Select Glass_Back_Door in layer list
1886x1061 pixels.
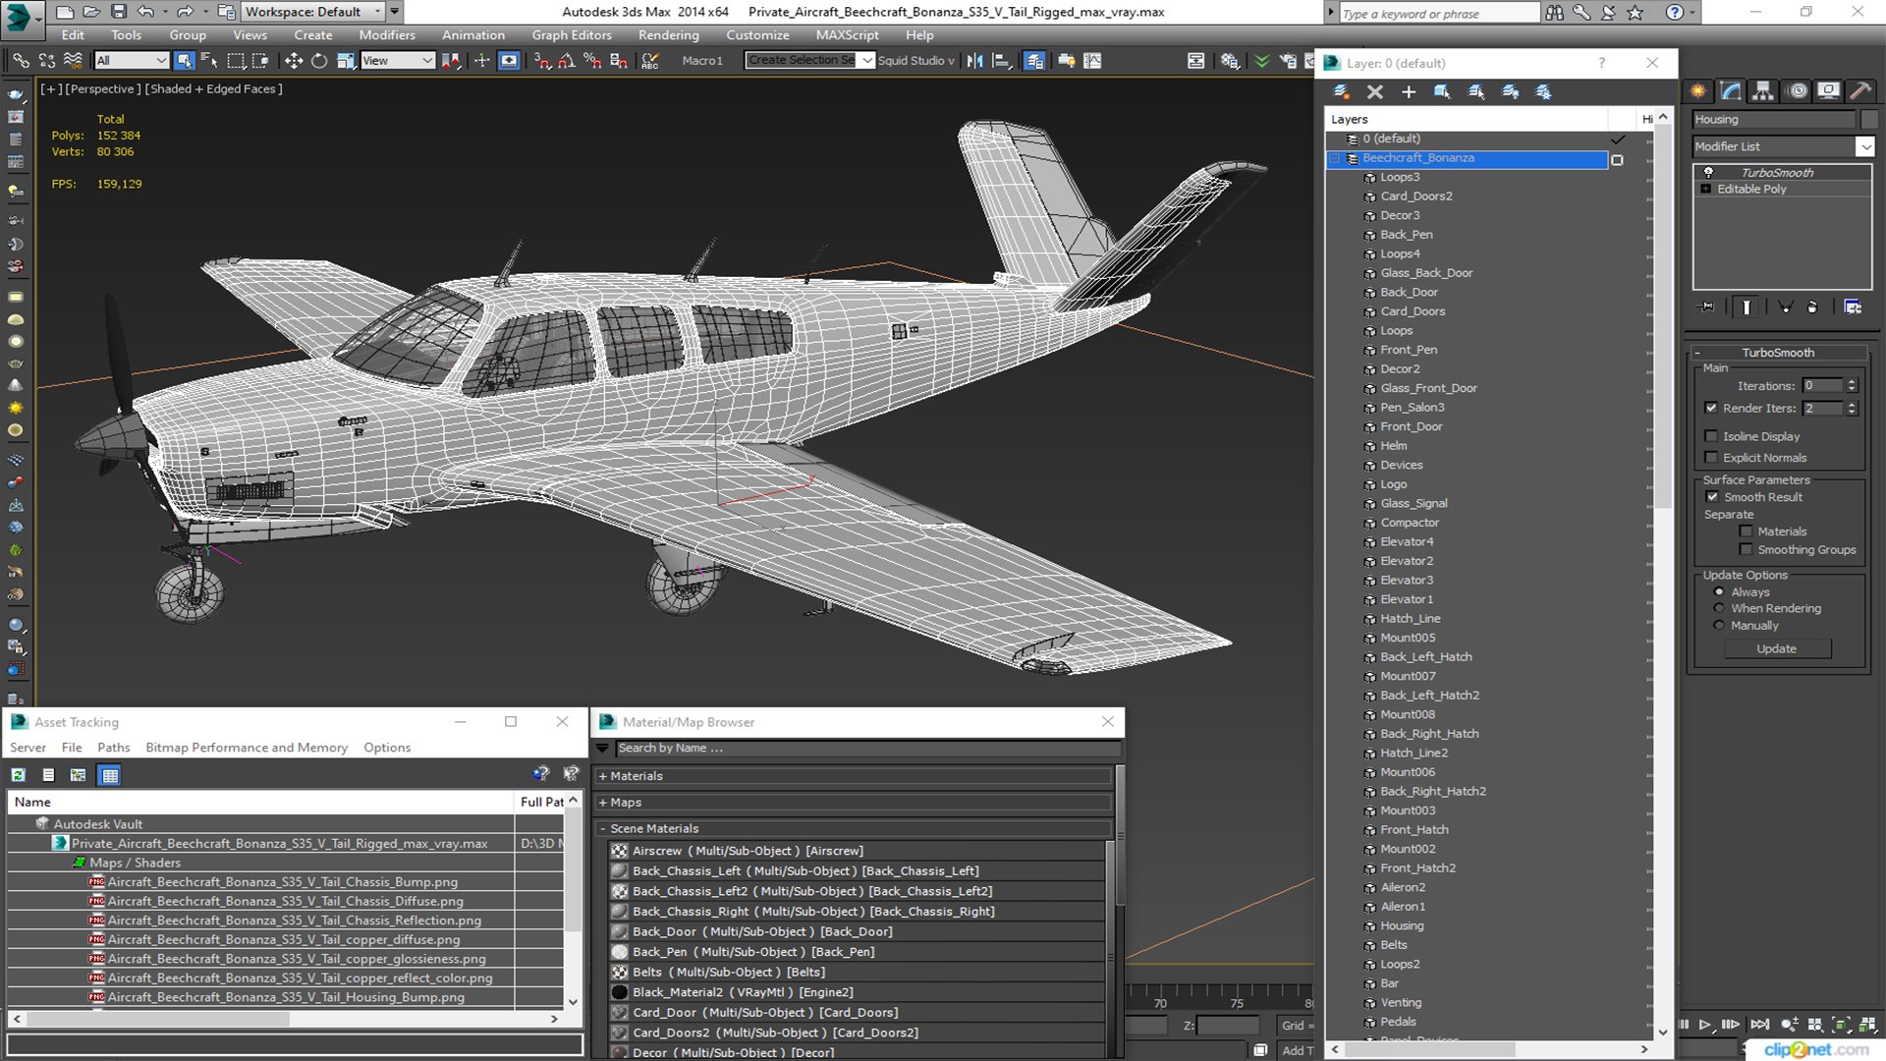point(1426,273)
